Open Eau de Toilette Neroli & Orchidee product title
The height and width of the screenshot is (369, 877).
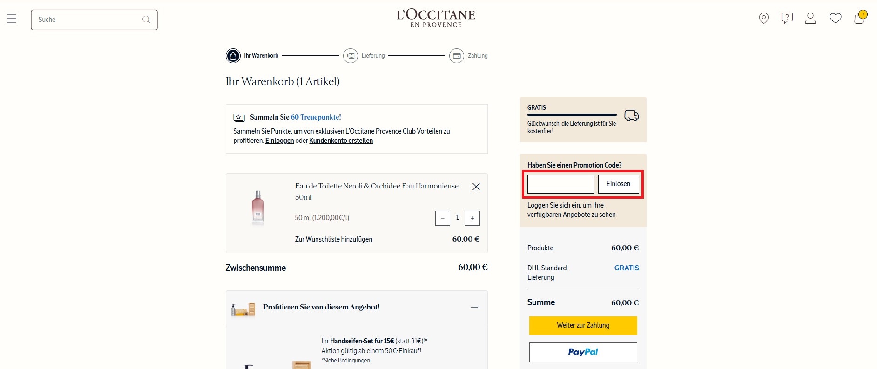tap(377, 191)
